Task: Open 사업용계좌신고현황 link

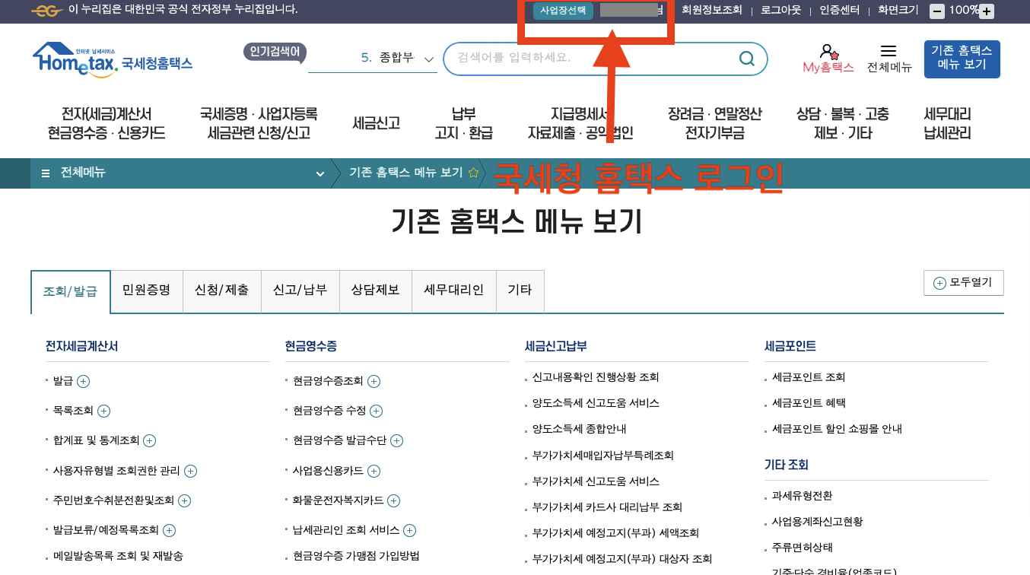Action: (817, 522)
